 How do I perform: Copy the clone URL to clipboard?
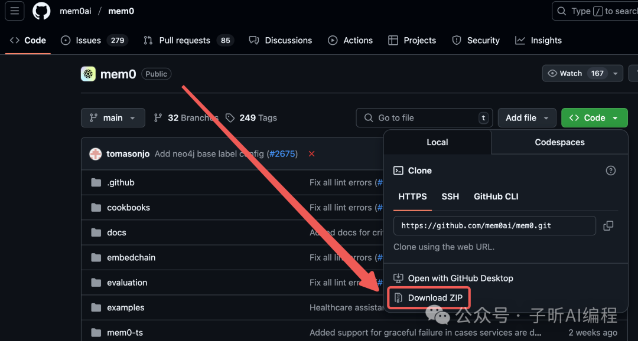pos(608,225)
